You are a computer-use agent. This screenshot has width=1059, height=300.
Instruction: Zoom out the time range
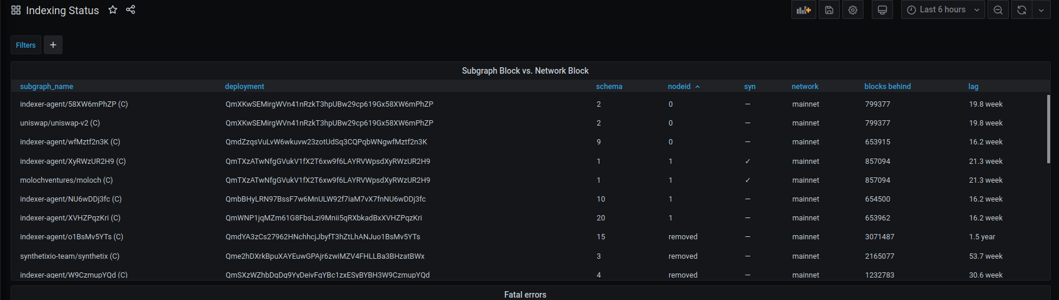tap(998, 10)
